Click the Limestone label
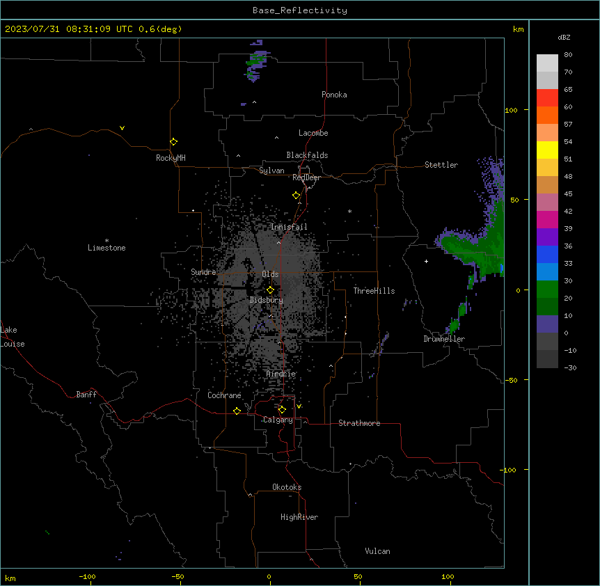600x586 pixels. tap(106, 248)
